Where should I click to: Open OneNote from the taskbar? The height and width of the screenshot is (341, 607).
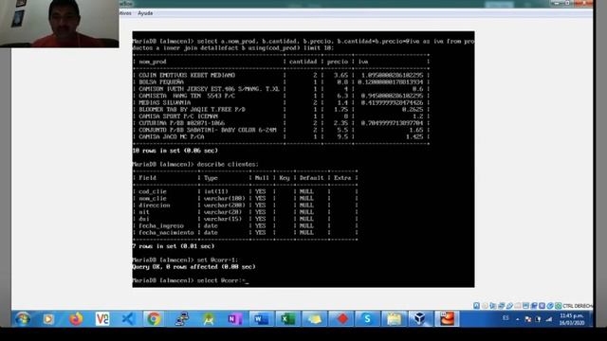pyautogui.click(x=234, y=319)
